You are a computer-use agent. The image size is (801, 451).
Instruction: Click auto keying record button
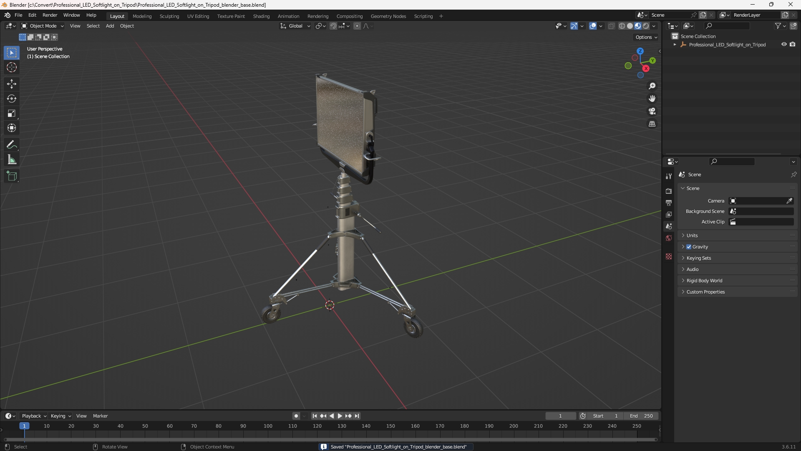pos(296,416)
